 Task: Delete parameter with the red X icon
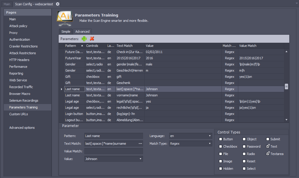click(x=92, y=39)
